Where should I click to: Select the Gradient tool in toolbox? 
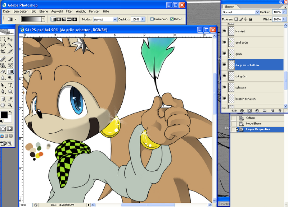pos(10,72)
